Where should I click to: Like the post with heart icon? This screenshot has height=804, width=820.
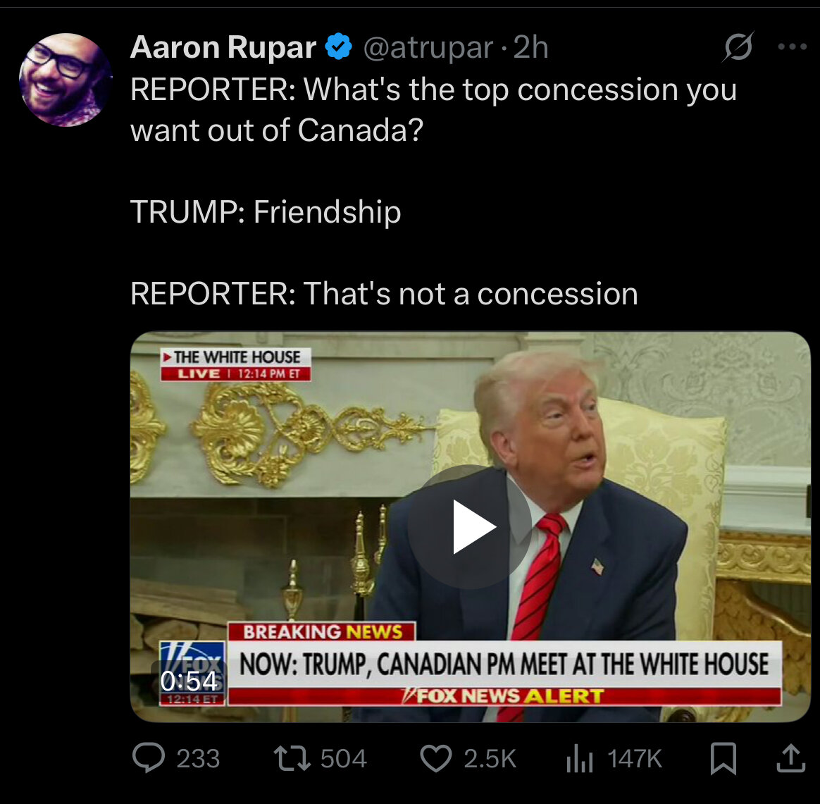[x=436, y=758]
